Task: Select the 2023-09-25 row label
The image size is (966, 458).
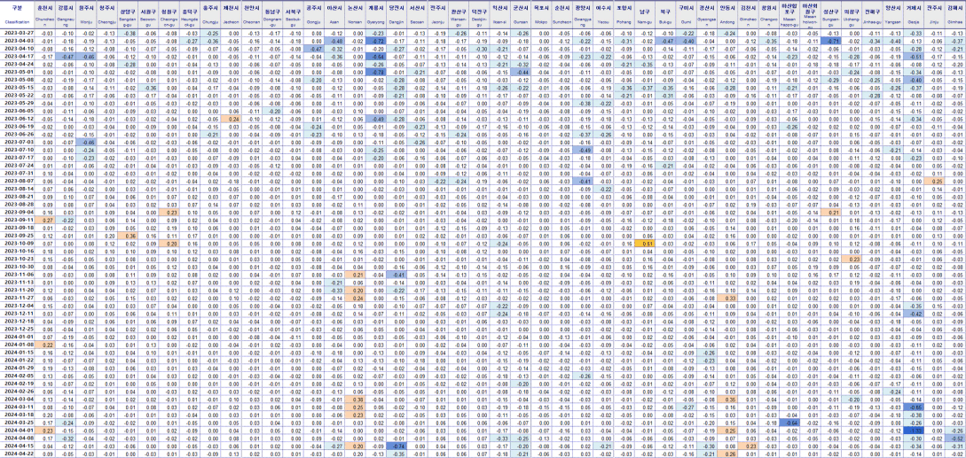Action: pos(17,236)
